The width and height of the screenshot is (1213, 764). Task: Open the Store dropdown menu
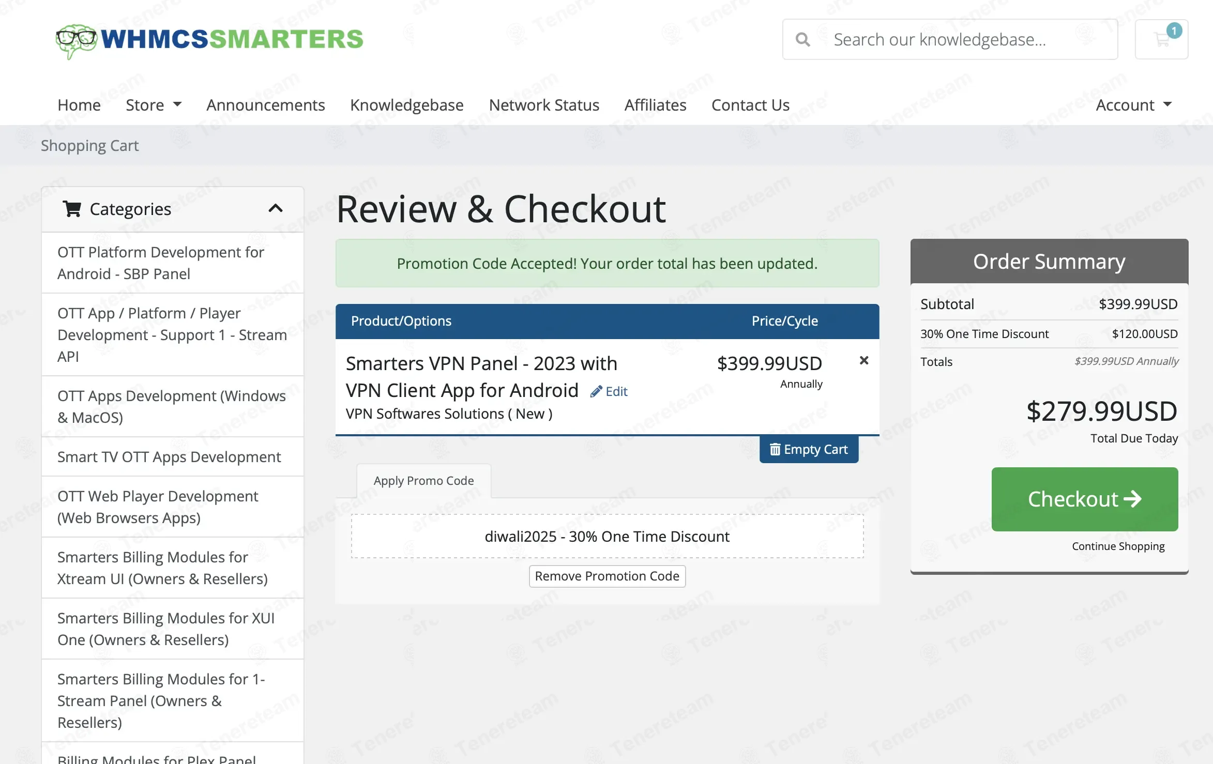click(x=154, y=105)
